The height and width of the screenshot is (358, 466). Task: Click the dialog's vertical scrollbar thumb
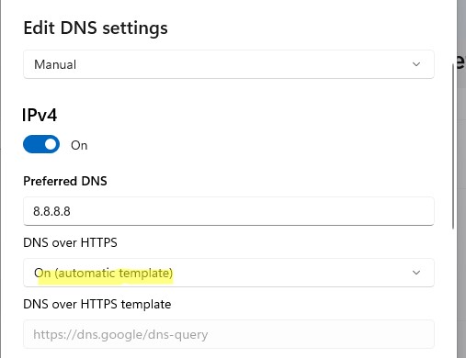(x=453, y=146)
